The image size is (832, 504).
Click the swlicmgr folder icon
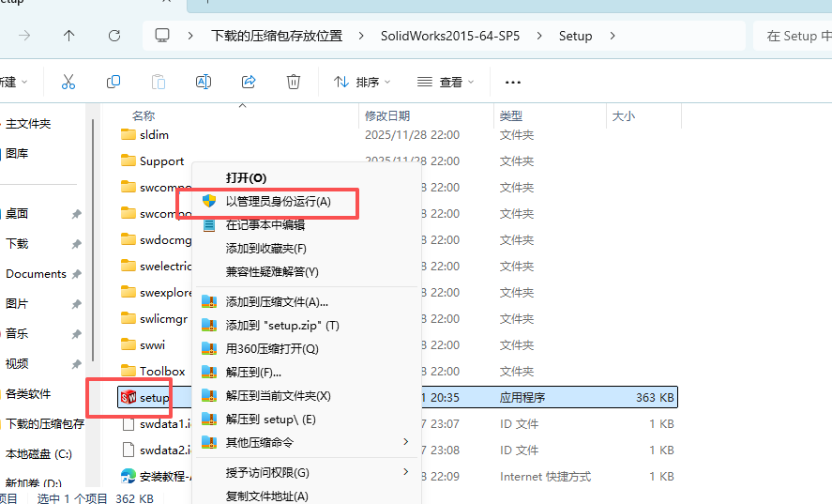click(129, 318)
